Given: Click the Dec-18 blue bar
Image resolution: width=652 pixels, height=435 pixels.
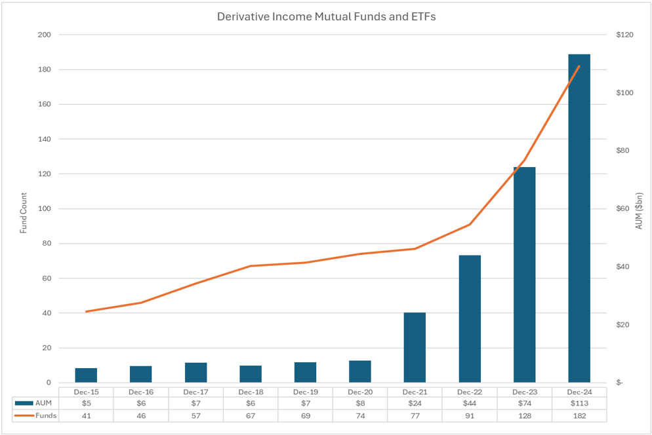Looking at the screenshot, I should 251,374.
